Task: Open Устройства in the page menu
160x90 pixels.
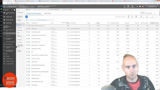Action: pos(19,42)
